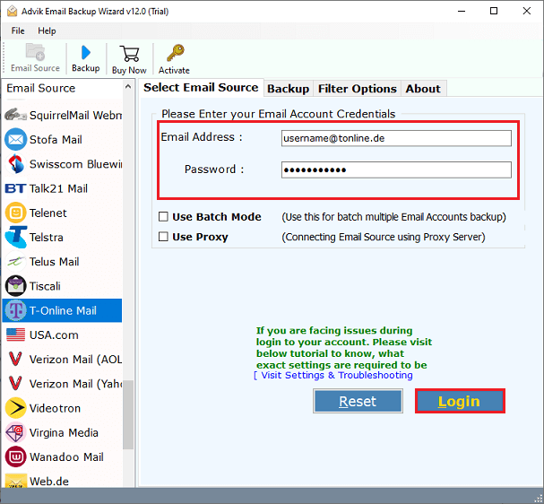Screen dimensions: 544x504
Task: Select the USA.com flag icon
Action: click(x=15, y=335)
